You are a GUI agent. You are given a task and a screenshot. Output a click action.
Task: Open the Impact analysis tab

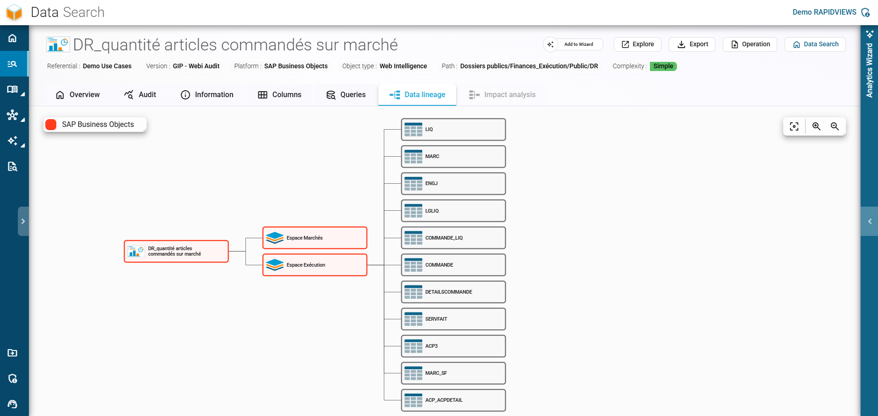click(502, 95)
